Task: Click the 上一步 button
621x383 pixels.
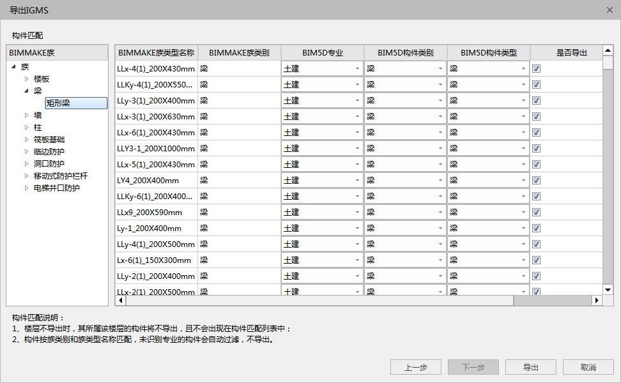Action: point(416,367)
